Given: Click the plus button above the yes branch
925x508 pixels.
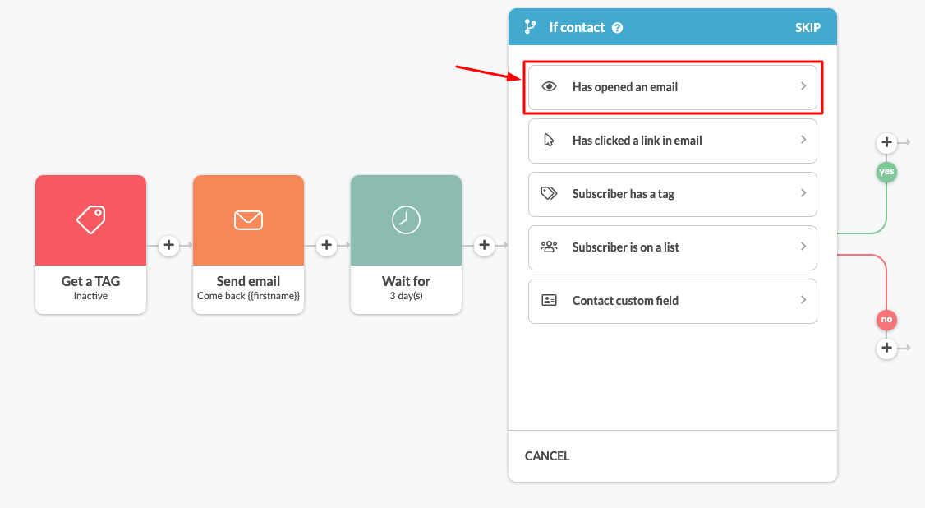Looking at the screenshot, I should click(886, 141).
